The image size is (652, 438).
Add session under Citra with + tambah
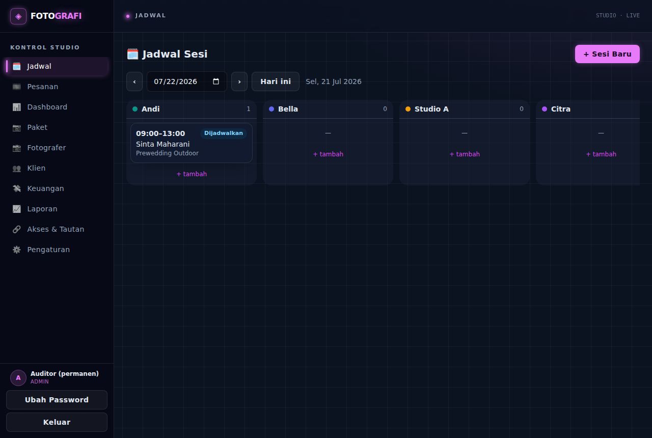pos(601,154)
